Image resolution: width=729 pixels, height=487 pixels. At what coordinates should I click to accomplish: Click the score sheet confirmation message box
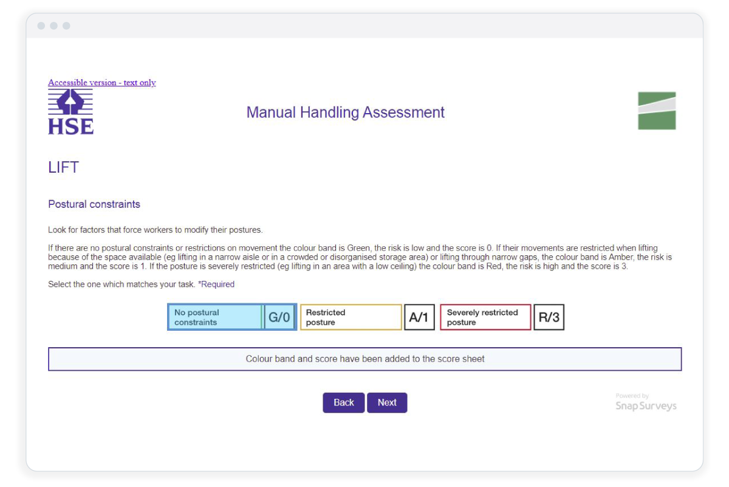(365, 359)
